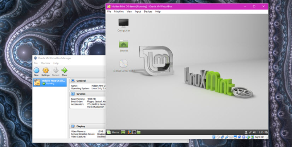The width and height of the screenshot is (292, 147).
Task: Launch Firefox from the Mint panel
Action: 130,132
